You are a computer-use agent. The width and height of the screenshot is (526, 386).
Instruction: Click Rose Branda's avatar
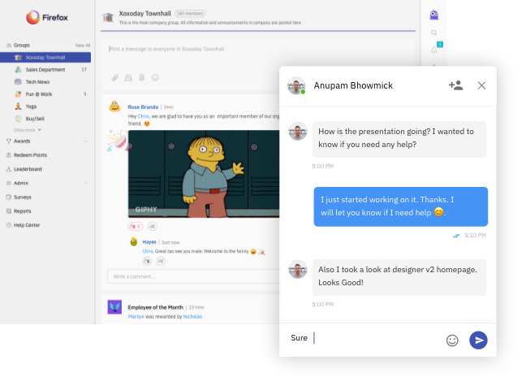click(x=114, y=106)
